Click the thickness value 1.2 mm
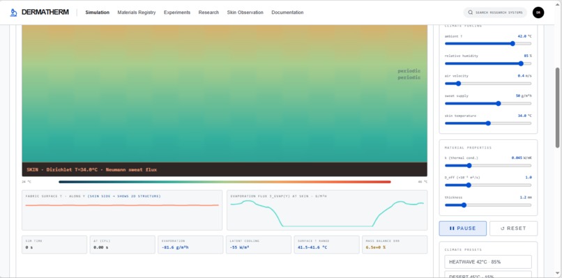This screenshot has height=278, width=562. [526, 197]
